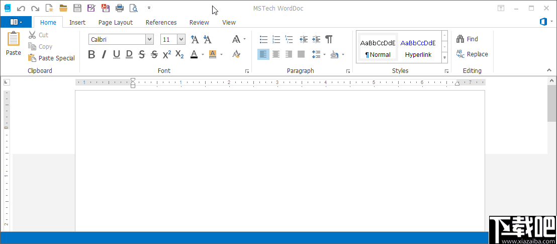Open print preview magnifier icon

[x=134, y=8]
